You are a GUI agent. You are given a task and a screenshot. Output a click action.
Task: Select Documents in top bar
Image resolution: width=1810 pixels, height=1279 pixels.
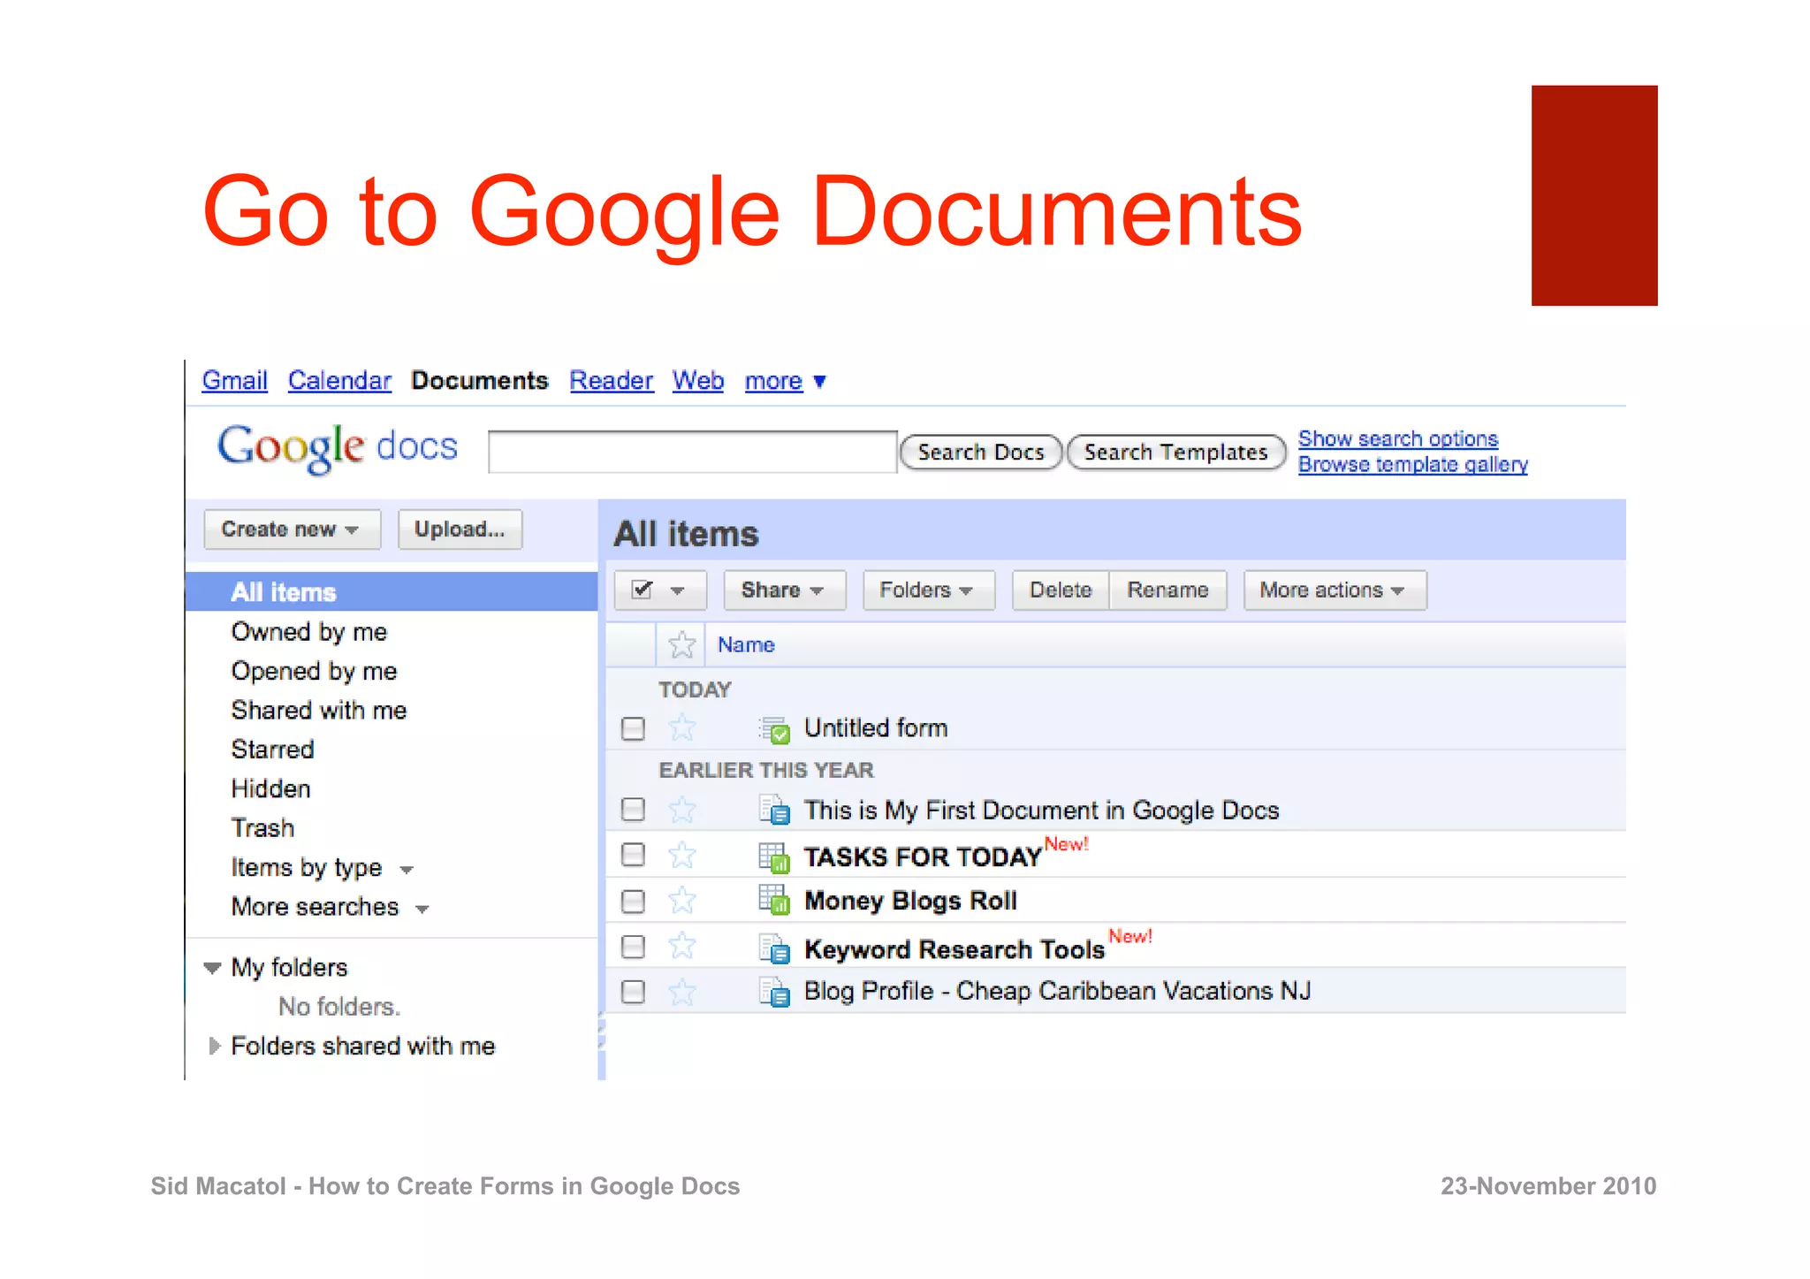pyautogui.click(x=480, y=381)
